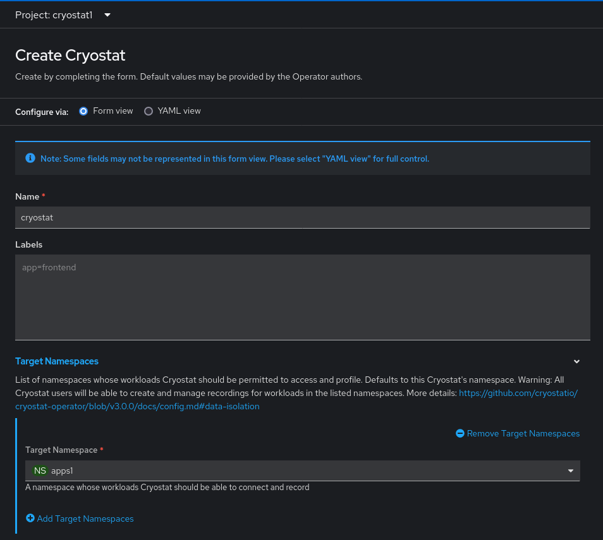Click into the Labels text area
This screenshot has height=540, width=603.
[x=302, y=297]
